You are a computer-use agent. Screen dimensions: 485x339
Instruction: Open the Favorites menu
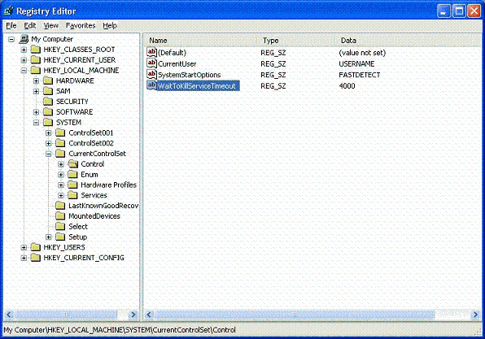point(81,26)
